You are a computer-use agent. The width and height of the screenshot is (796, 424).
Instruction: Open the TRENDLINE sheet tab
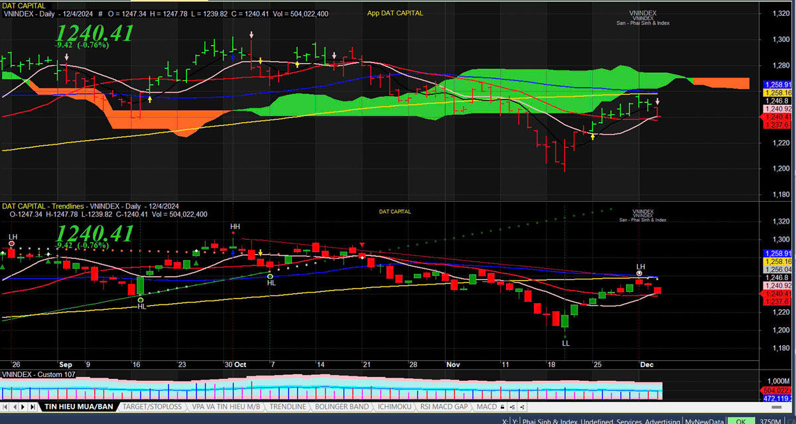[289, 406]
